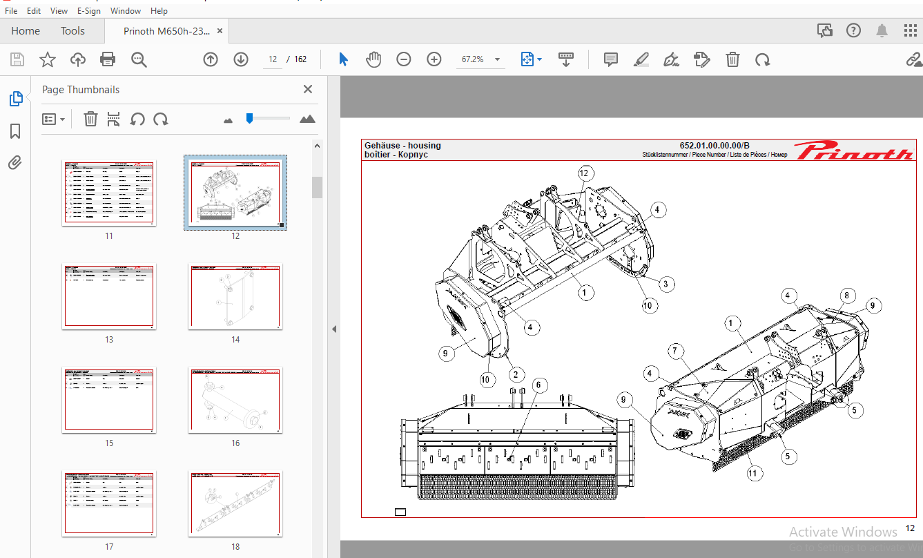Rotate the page using the main toolbar icon

(763, 59)
